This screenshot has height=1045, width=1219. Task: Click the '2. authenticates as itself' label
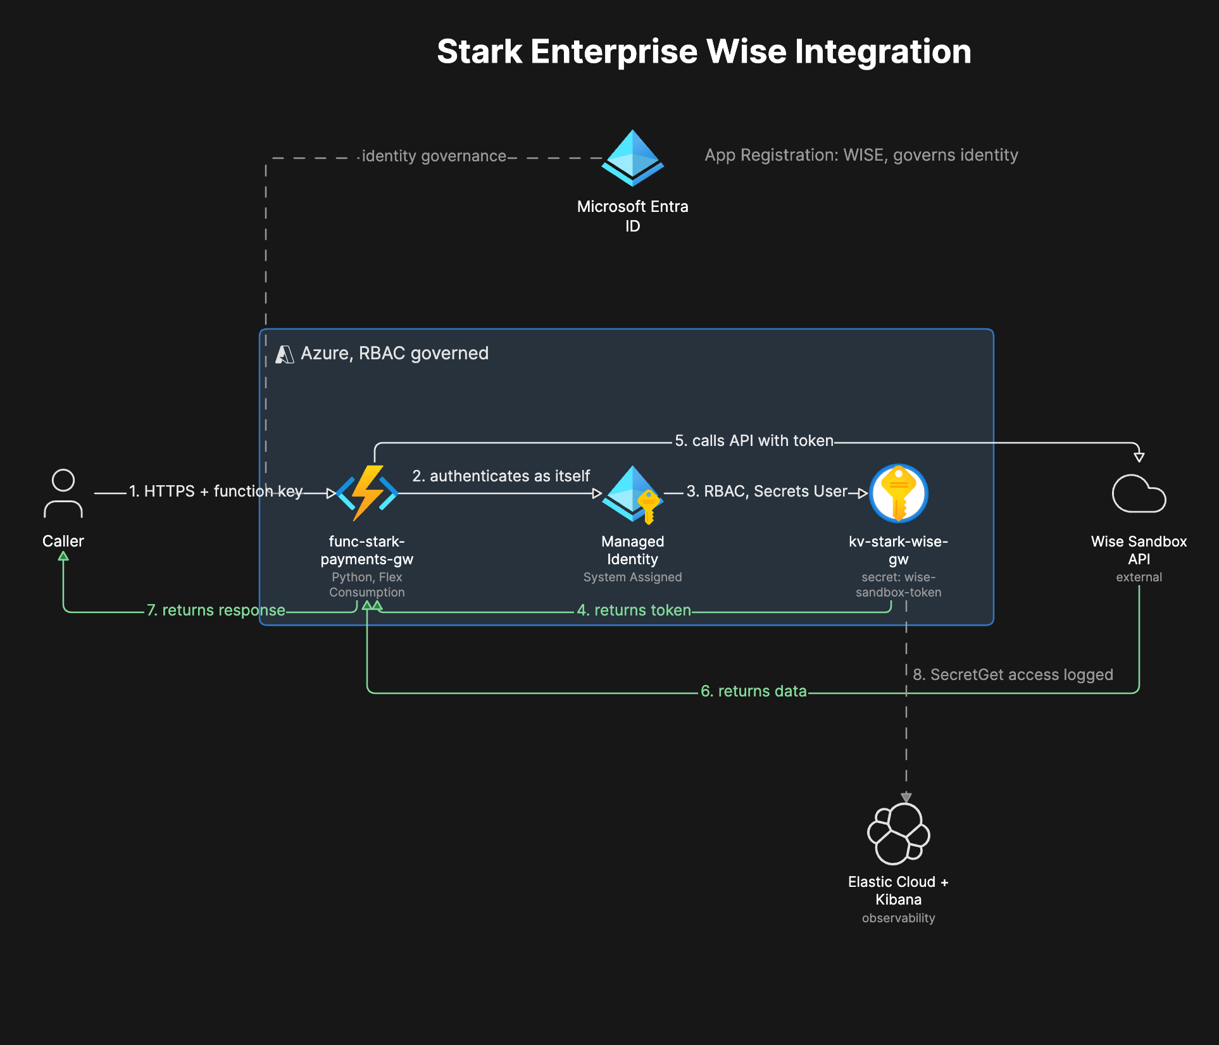[501, 476]
